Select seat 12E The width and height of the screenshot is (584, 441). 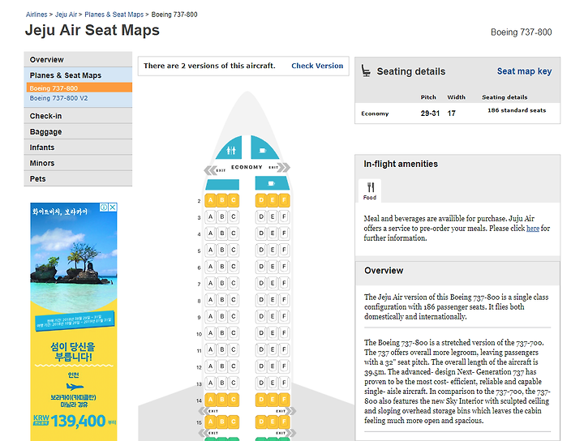pos(273,366)
